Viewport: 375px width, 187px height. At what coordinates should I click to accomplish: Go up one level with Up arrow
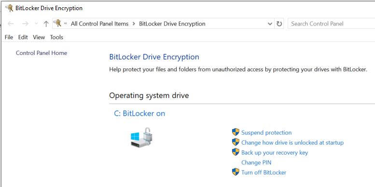[46, 24]
